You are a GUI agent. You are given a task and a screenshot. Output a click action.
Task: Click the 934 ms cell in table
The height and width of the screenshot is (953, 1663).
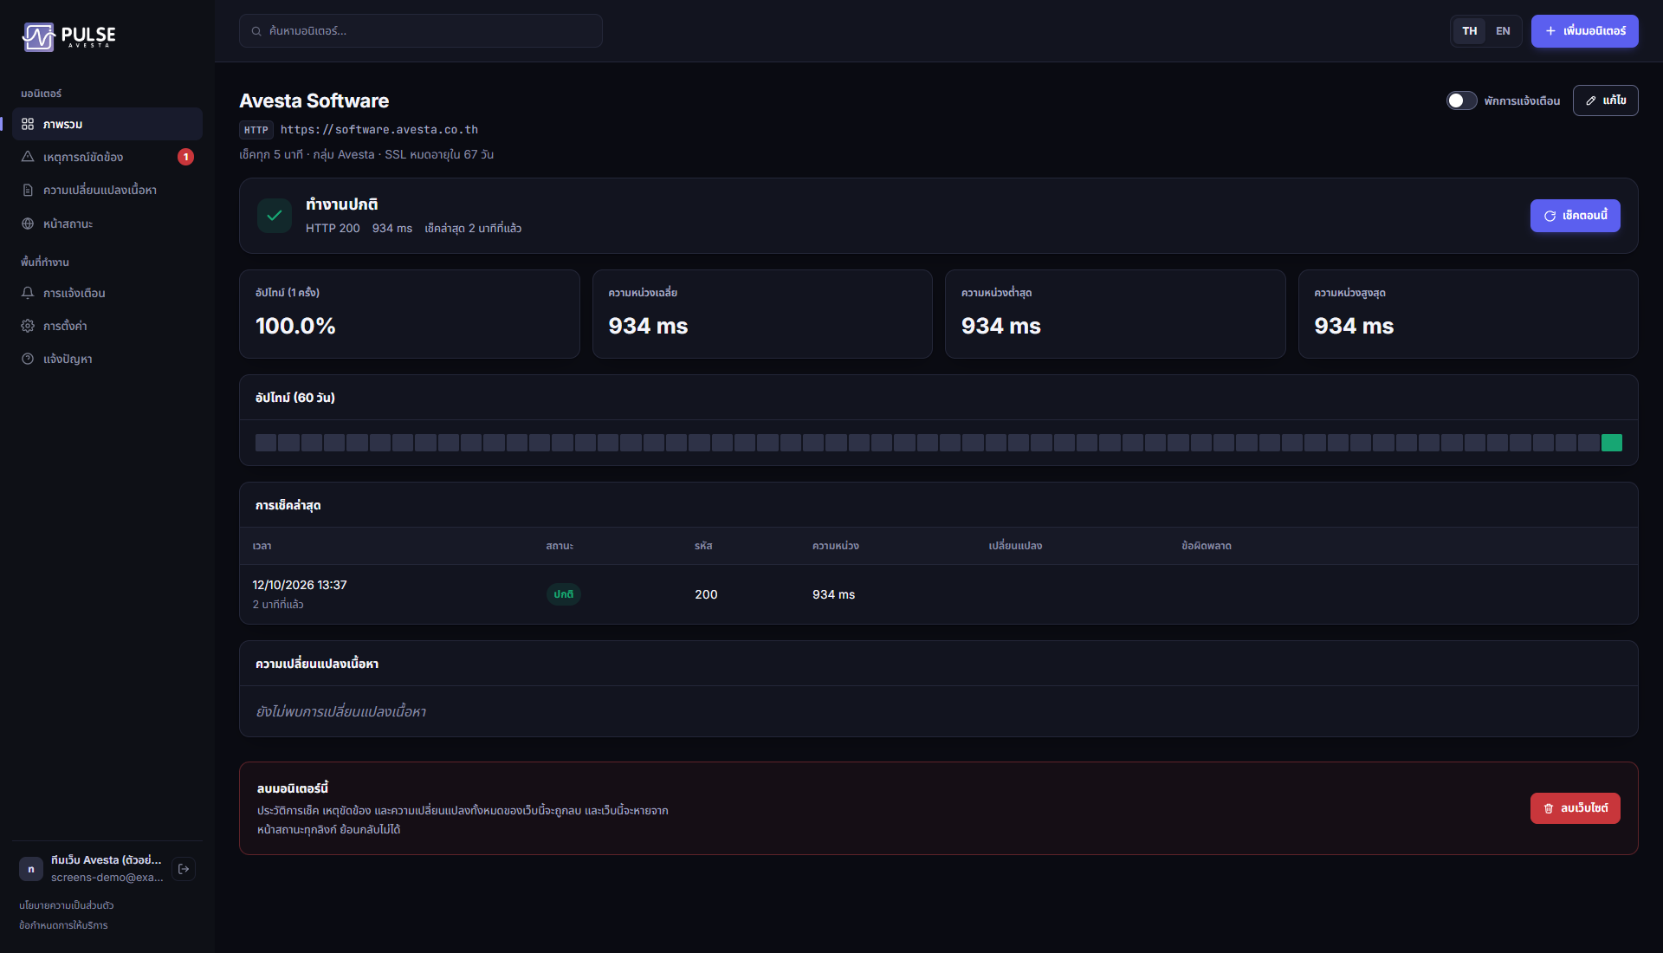tap(833, 594)
